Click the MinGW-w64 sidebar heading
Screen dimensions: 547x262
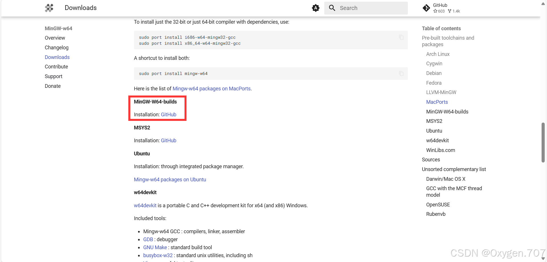[58, 29]
